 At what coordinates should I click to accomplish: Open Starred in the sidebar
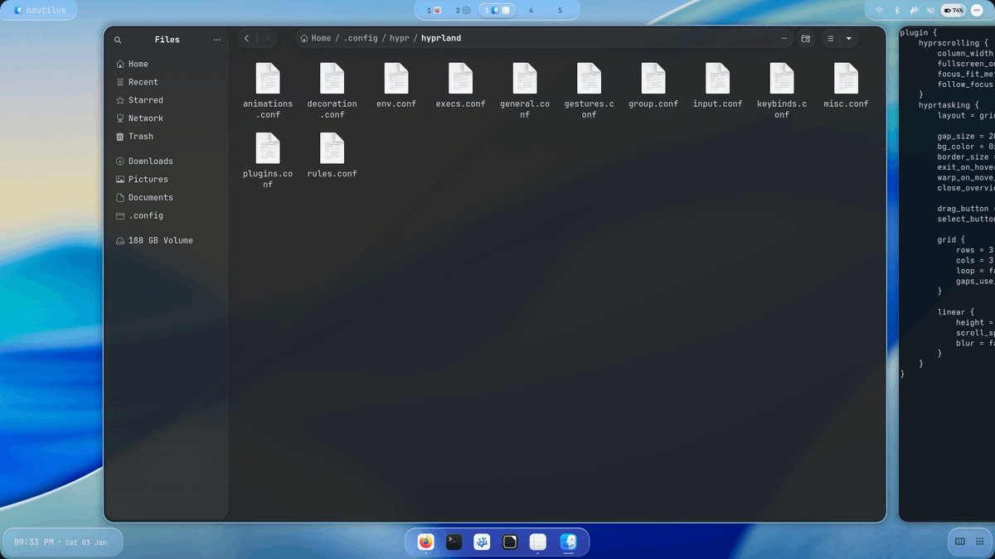pyautogui.click(x=167, y=100)
